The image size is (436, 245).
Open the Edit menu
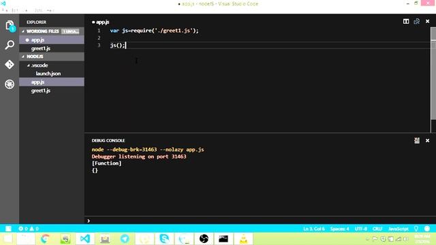click(15, 11)
